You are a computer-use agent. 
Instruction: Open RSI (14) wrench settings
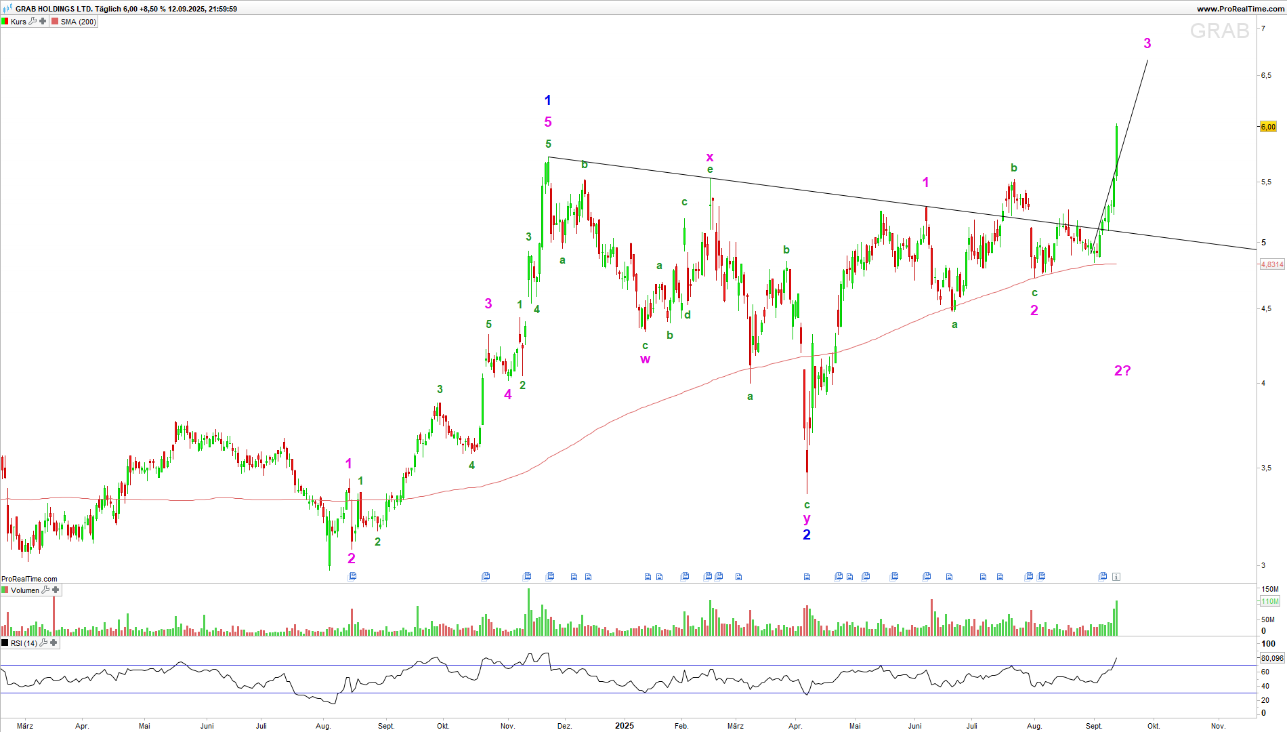43,643
